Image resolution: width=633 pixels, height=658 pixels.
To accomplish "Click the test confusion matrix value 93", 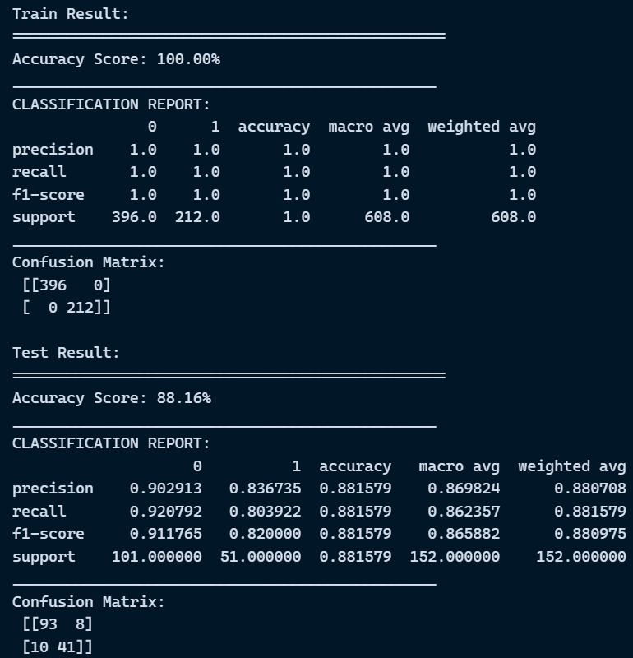I will pos(49,624).
